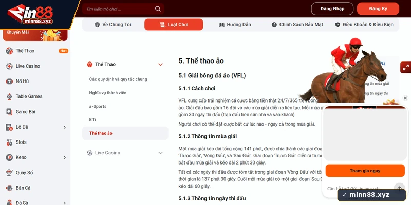Viewport: 411px width, 205px height.
Task: Click the scroll icon in Luật Chơi tab
Action: [163, 25]
